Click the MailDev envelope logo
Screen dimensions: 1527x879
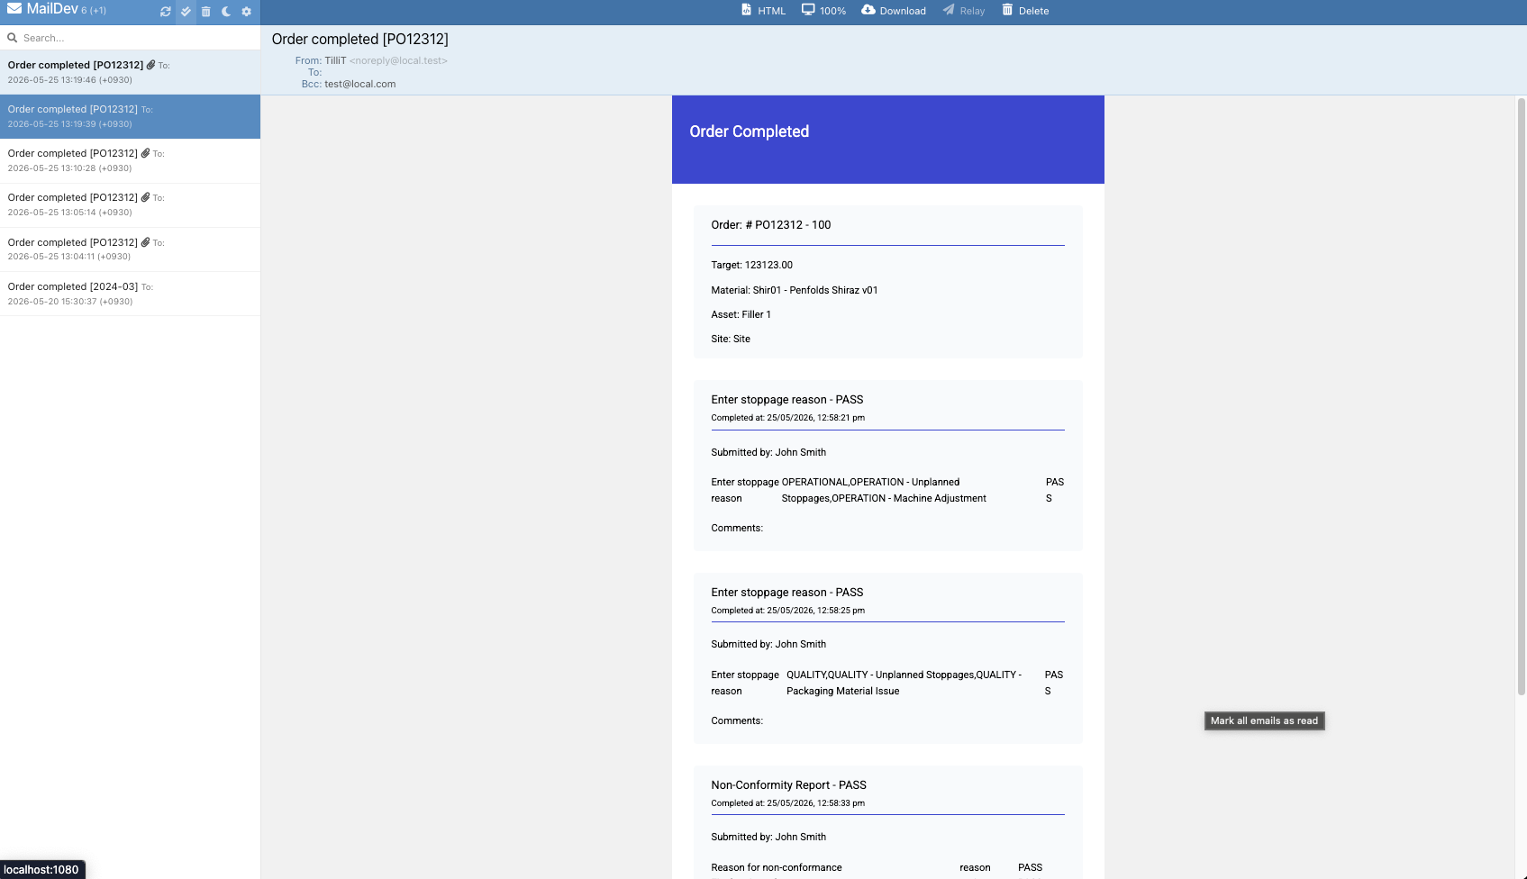14,9
